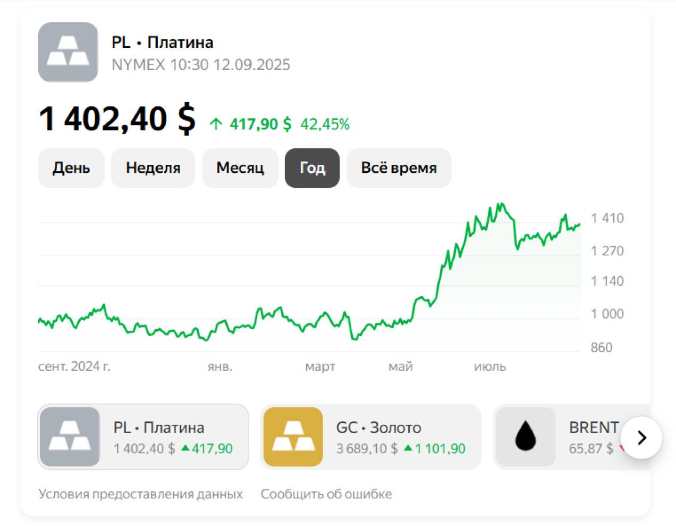Viewport: 676px width, 526px height.
Task: Click the gray platinum icon in the PL card
Action: (70, 437)
